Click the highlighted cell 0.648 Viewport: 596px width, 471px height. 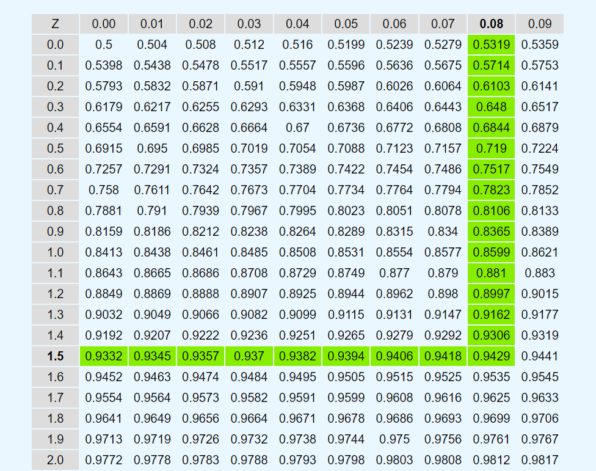(x=491, y=107)
